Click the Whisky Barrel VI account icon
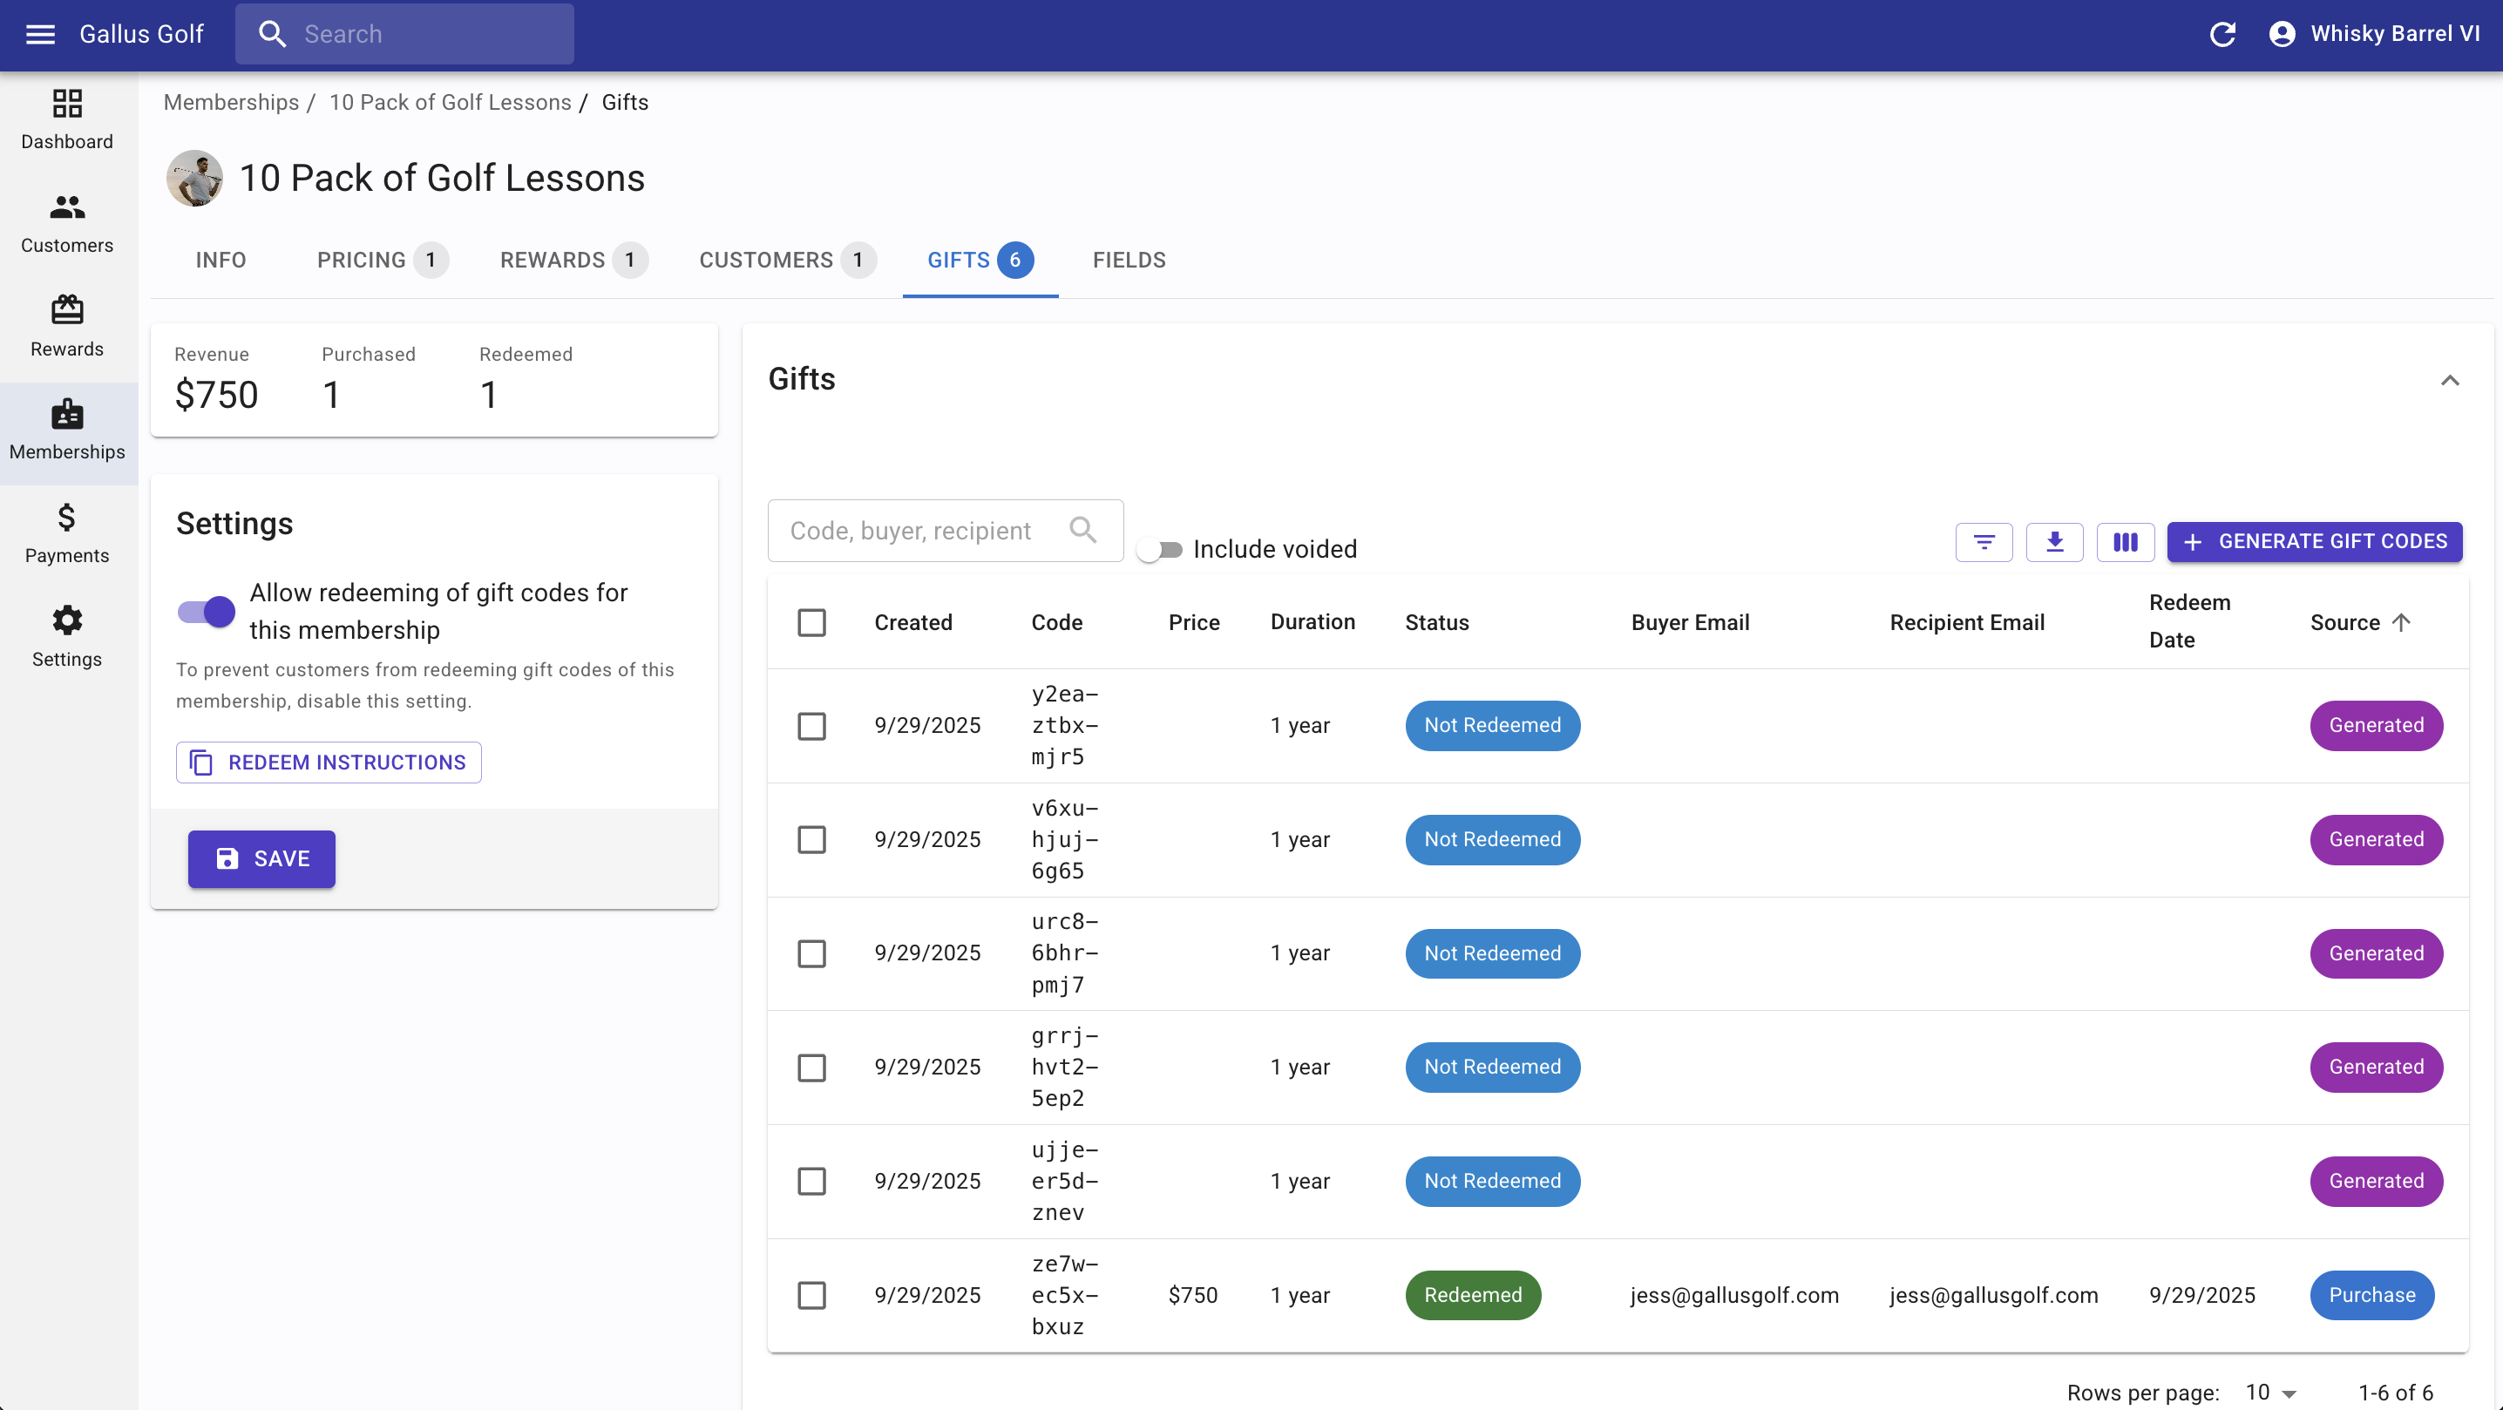2503x1410 pixels. 2282,34
